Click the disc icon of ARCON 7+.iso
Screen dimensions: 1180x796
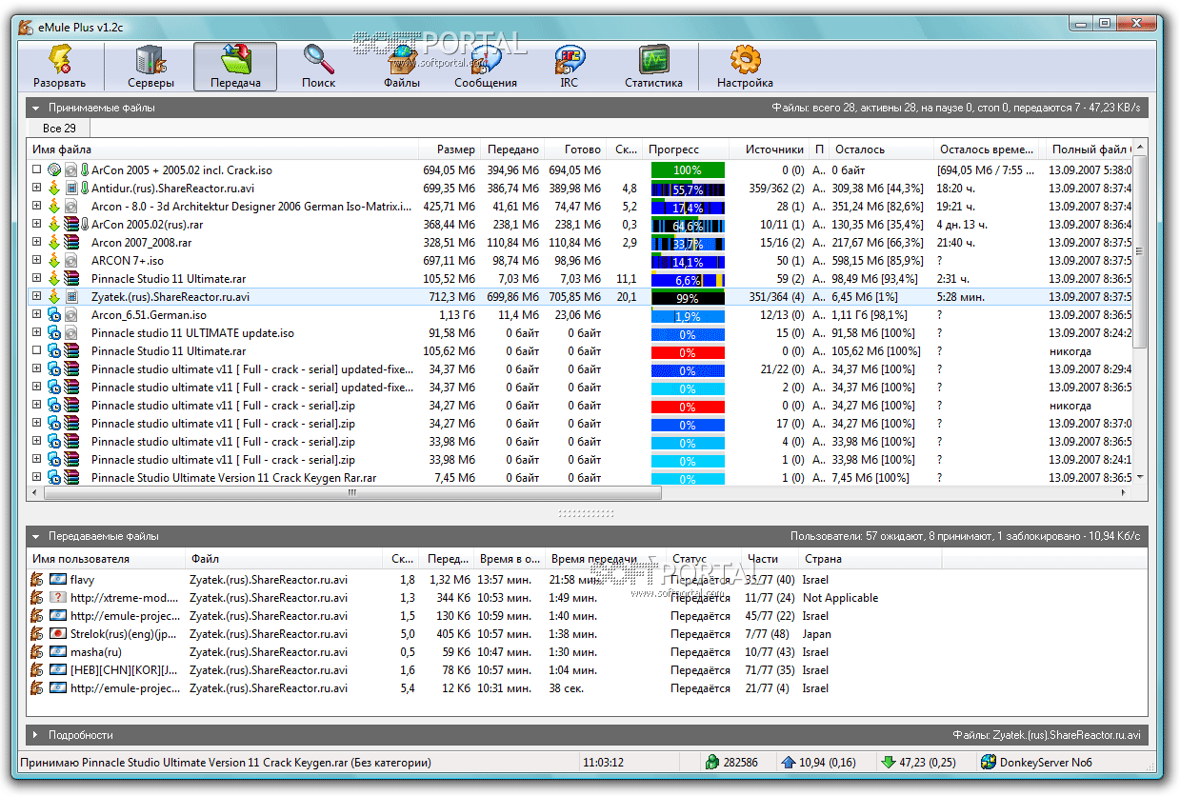tap(70, 261)
